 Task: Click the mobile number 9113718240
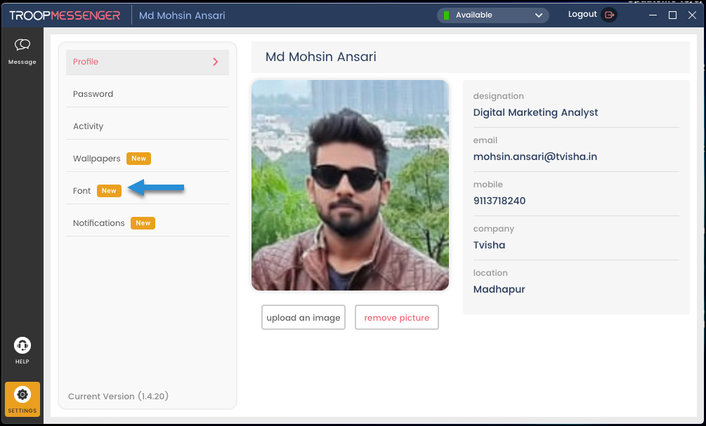499,201
